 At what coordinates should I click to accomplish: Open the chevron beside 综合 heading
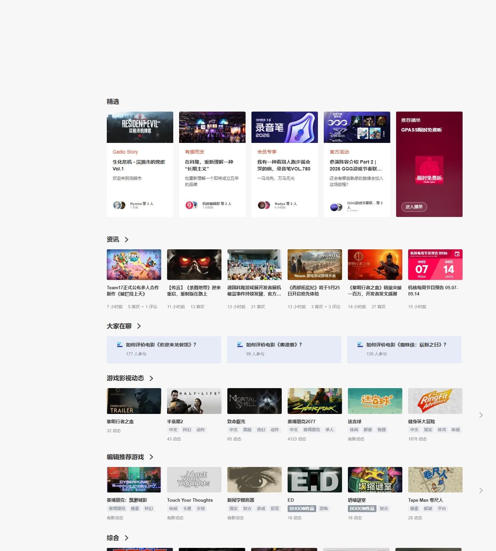tap(126, 538)
